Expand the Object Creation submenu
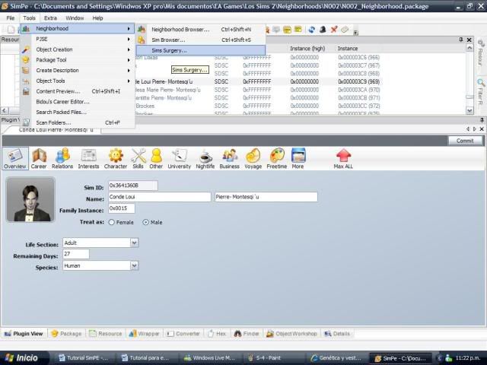The image size is (487, 365). tap(78, 49)
